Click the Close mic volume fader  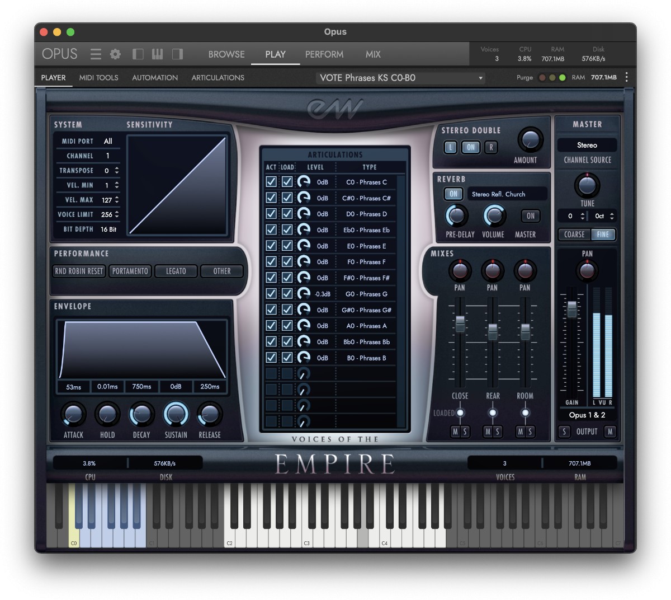[460, 323]
